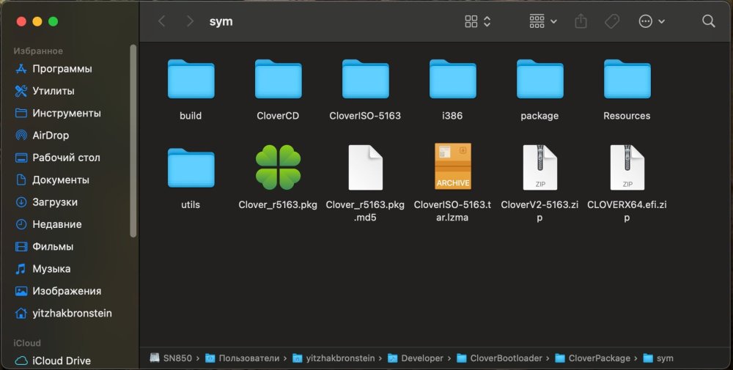733x370 pixels.
Task: Select the CloverISO-5163 folder
Action: [365, 79]
